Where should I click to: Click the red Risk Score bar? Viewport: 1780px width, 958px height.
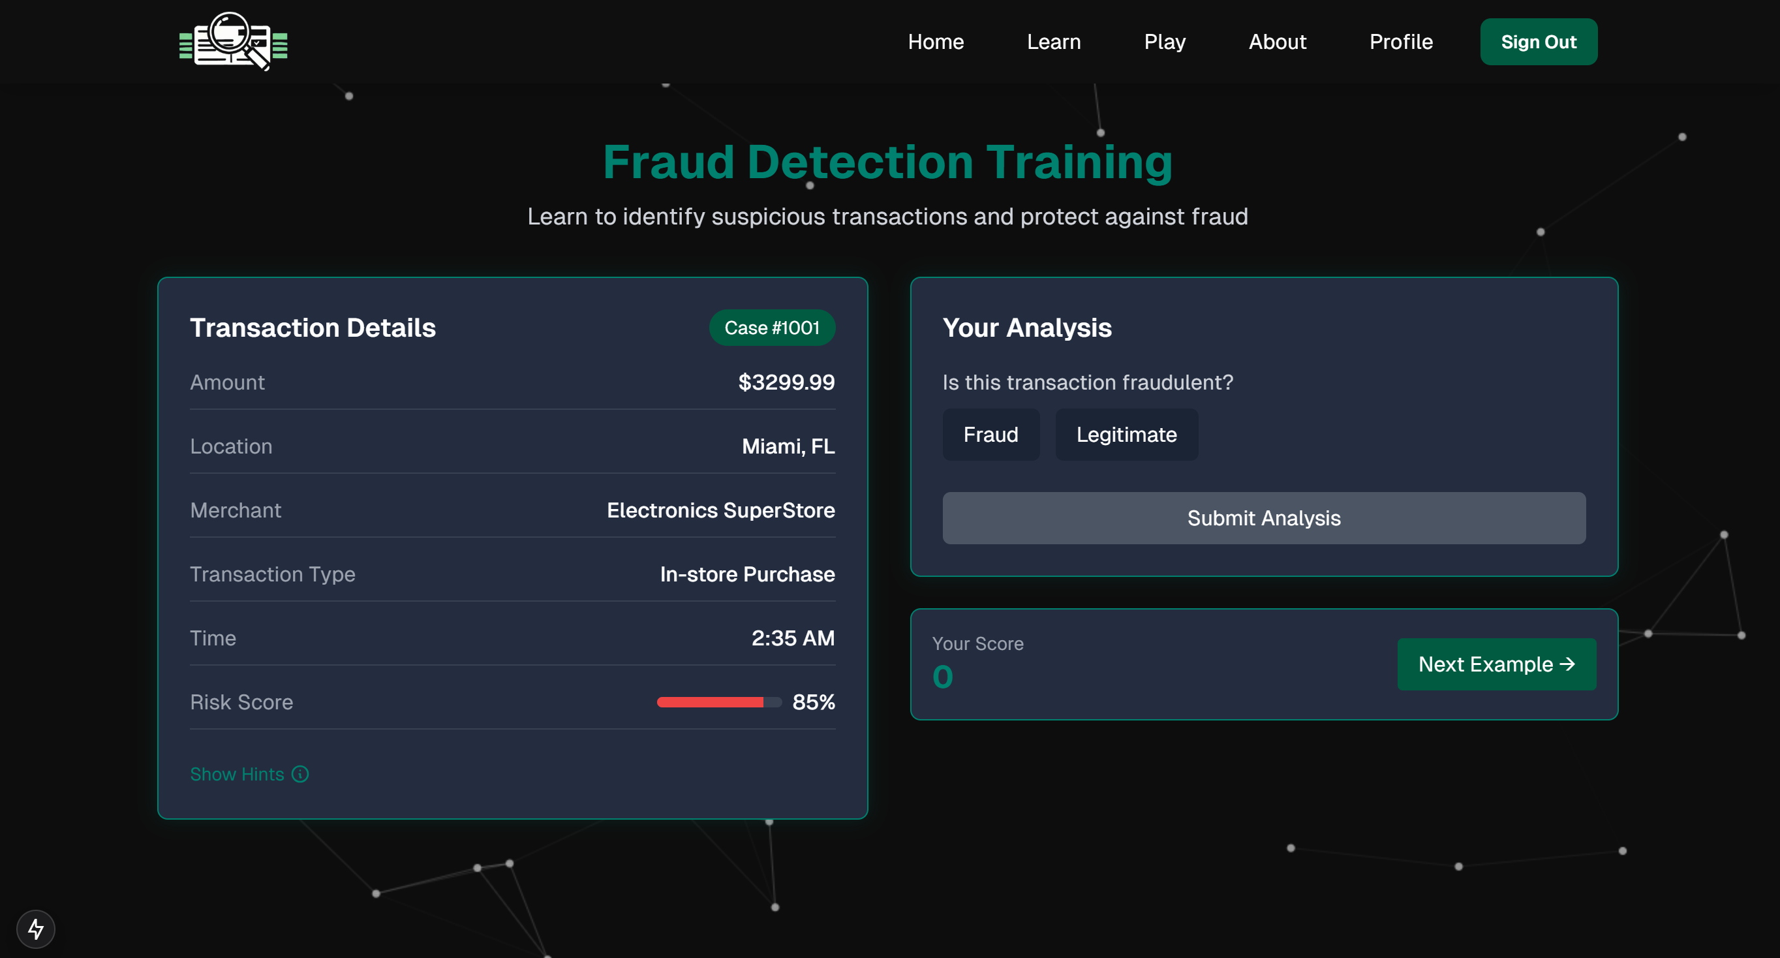click(x=711, y=702)
